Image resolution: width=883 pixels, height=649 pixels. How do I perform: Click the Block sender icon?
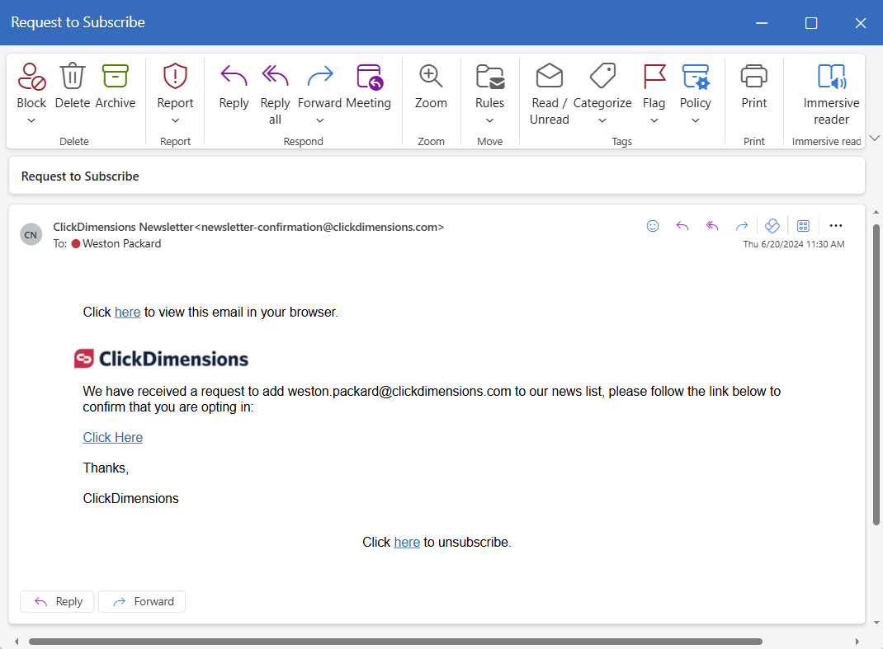[31, 77]
